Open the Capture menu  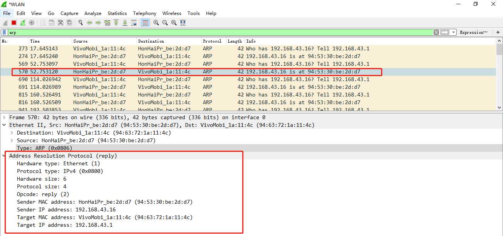click(x=69, y=13)
